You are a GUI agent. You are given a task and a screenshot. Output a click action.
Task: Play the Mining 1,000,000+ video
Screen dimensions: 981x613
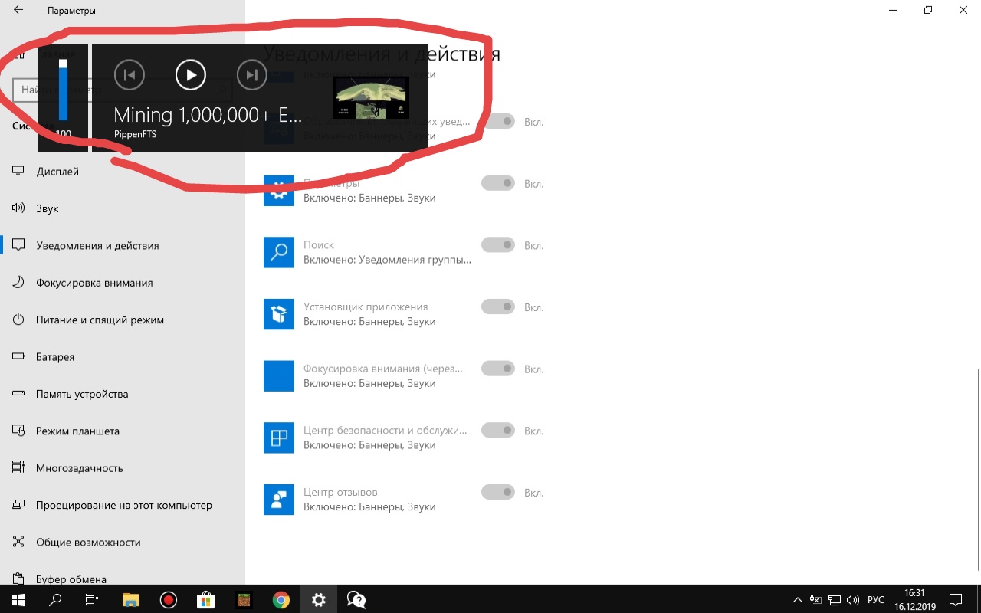tap(191, 74)
